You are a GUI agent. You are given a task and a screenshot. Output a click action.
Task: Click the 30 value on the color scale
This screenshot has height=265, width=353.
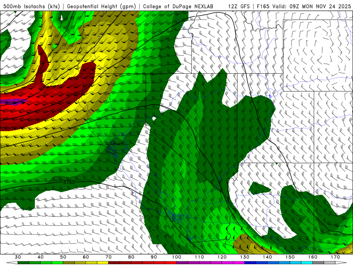click(18, 257)
